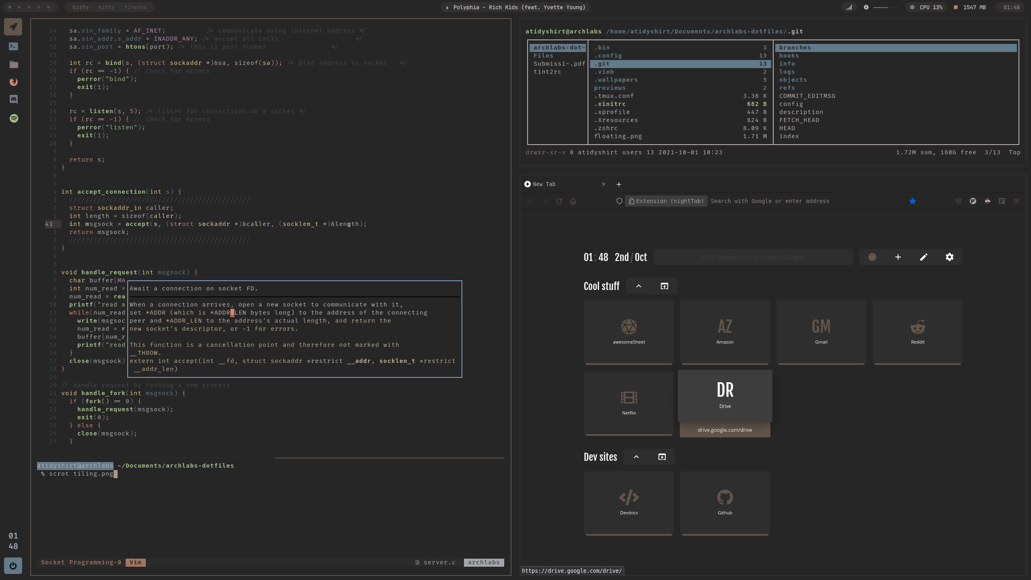Screen dimensions: 1031x580
Task: Click the Find bookmarks search field
Action: (x=753, y=257)
